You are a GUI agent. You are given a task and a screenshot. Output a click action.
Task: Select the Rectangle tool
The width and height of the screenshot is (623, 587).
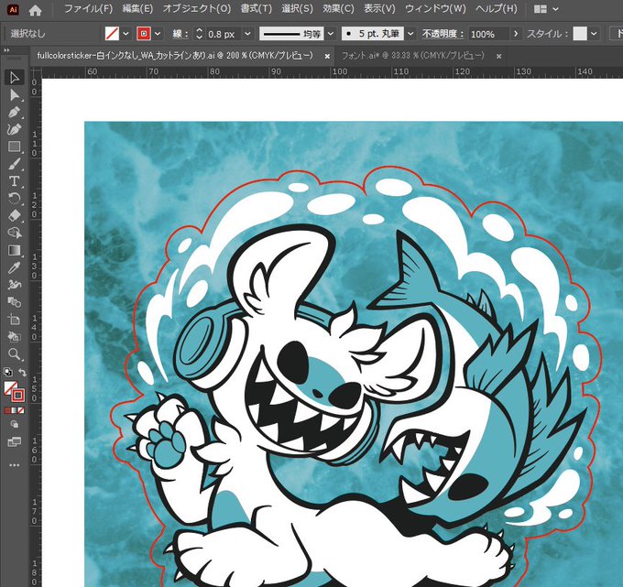15,147
